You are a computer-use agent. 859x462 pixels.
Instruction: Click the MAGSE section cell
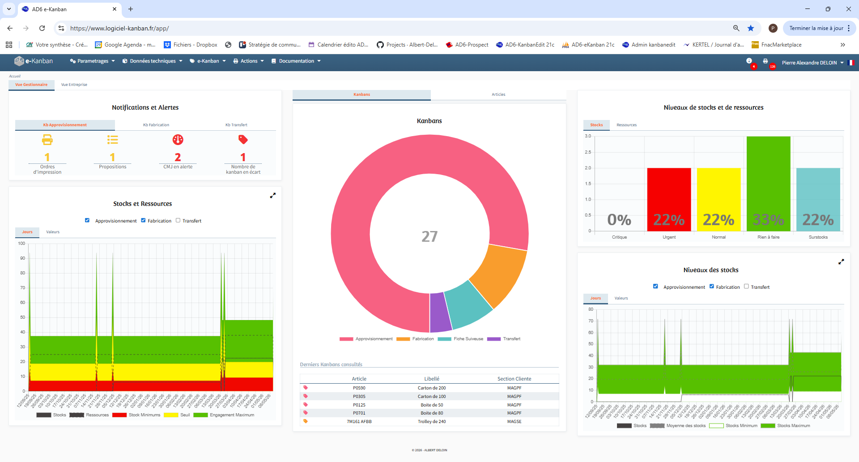click(514, 422)
